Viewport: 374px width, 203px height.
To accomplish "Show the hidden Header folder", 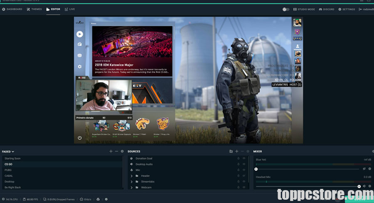I will pyautogui.click(x=244, y=176).
